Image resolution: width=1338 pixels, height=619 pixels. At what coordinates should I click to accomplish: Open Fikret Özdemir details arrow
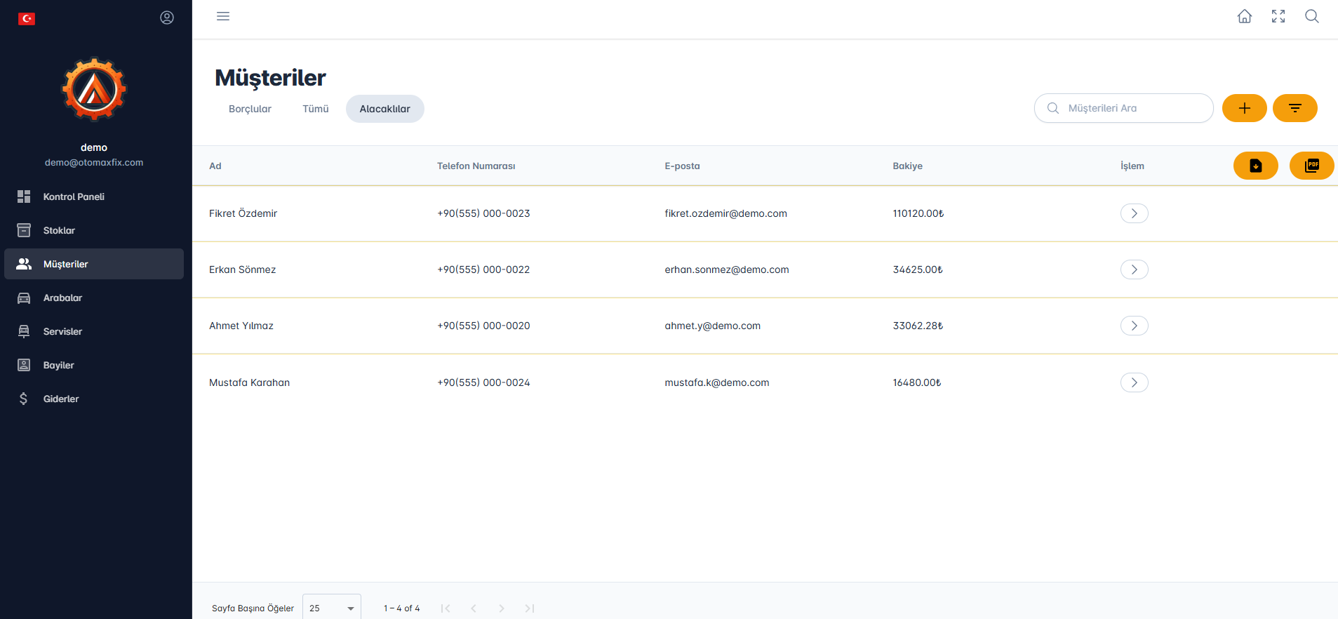1135,213
